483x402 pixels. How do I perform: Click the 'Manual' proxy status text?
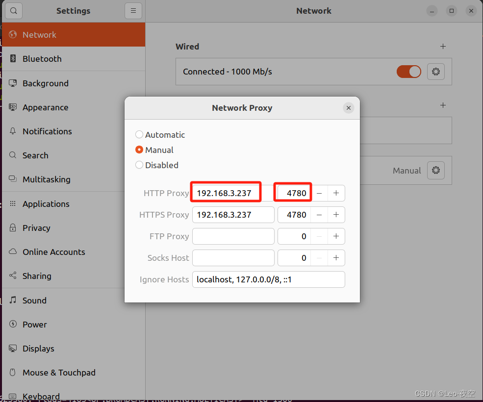click(x=407, y=170)
